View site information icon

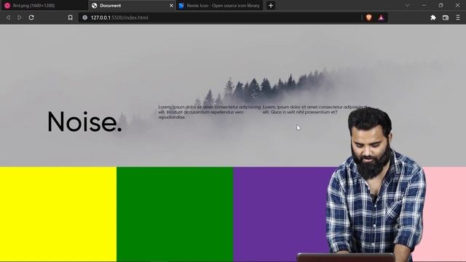pyautogui.click(x=85, y=17)
